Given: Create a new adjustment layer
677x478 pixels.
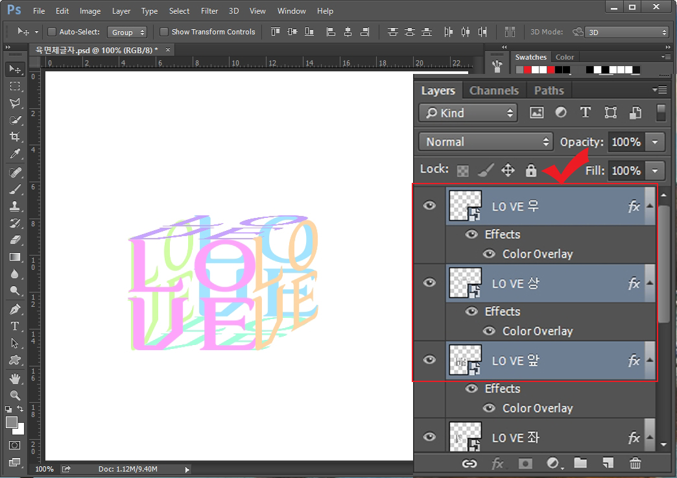Looking at the screenshot, I should coord(554,463).
